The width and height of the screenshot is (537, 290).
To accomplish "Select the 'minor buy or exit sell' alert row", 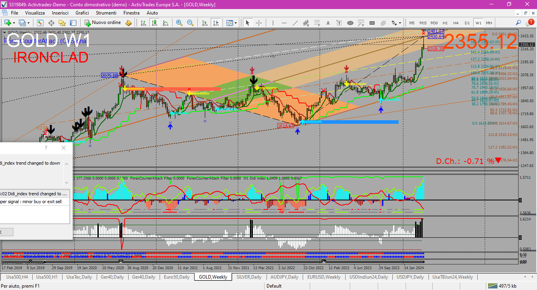I will click(35, 202).
